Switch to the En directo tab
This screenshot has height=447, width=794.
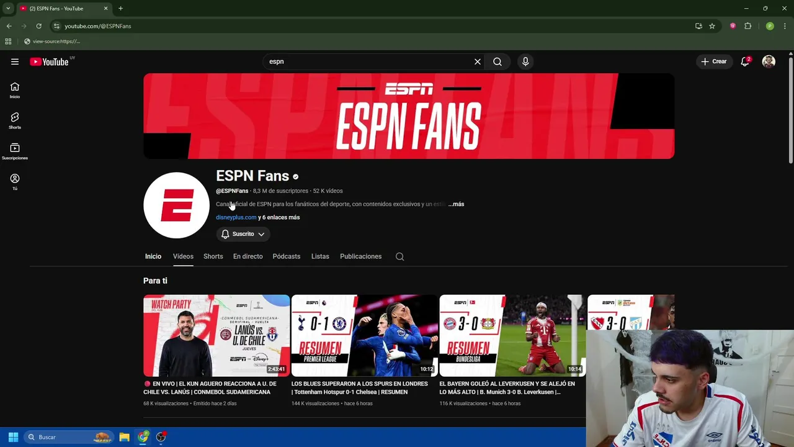(x=248, y=256)
